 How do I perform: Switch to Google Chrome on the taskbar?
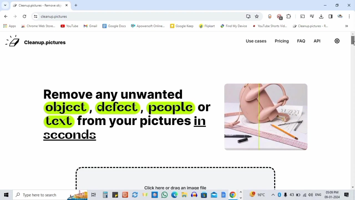[233, 195]
